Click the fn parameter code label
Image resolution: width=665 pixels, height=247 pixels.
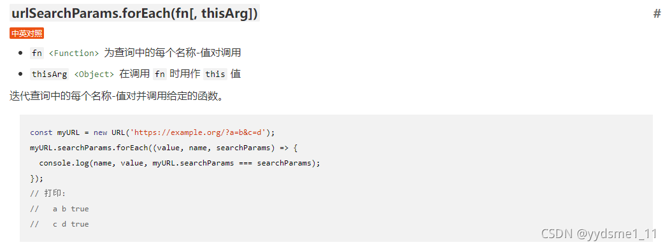point(37,53)
